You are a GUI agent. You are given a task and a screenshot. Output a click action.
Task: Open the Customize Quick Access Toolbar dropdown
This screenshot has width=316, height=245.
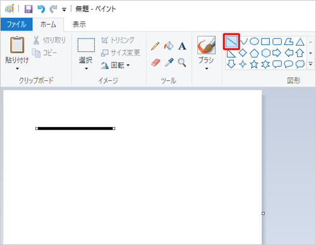point(64,9)
